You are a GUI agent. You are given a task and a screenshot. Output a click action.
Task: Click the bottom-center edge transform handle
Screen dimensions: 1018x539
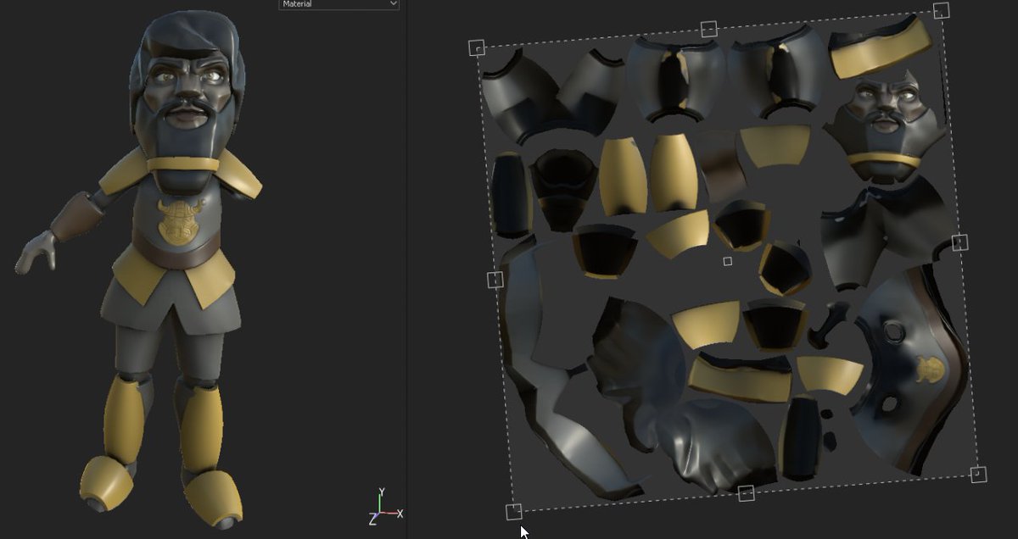pos(747,493)
